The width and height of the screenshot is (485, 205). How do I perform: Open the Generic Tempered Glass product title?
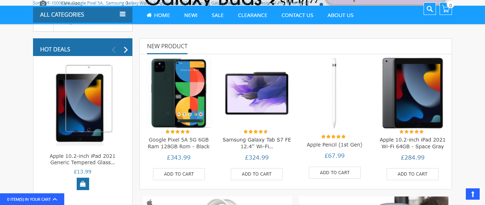[x=83, y=159]
